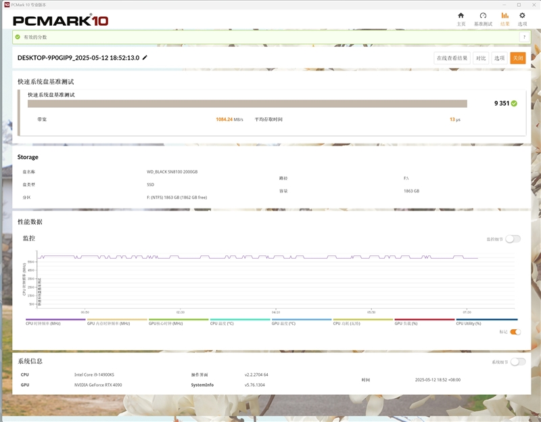Click the SystemInfo version v5.76.1304

click(x=255, y=385)
